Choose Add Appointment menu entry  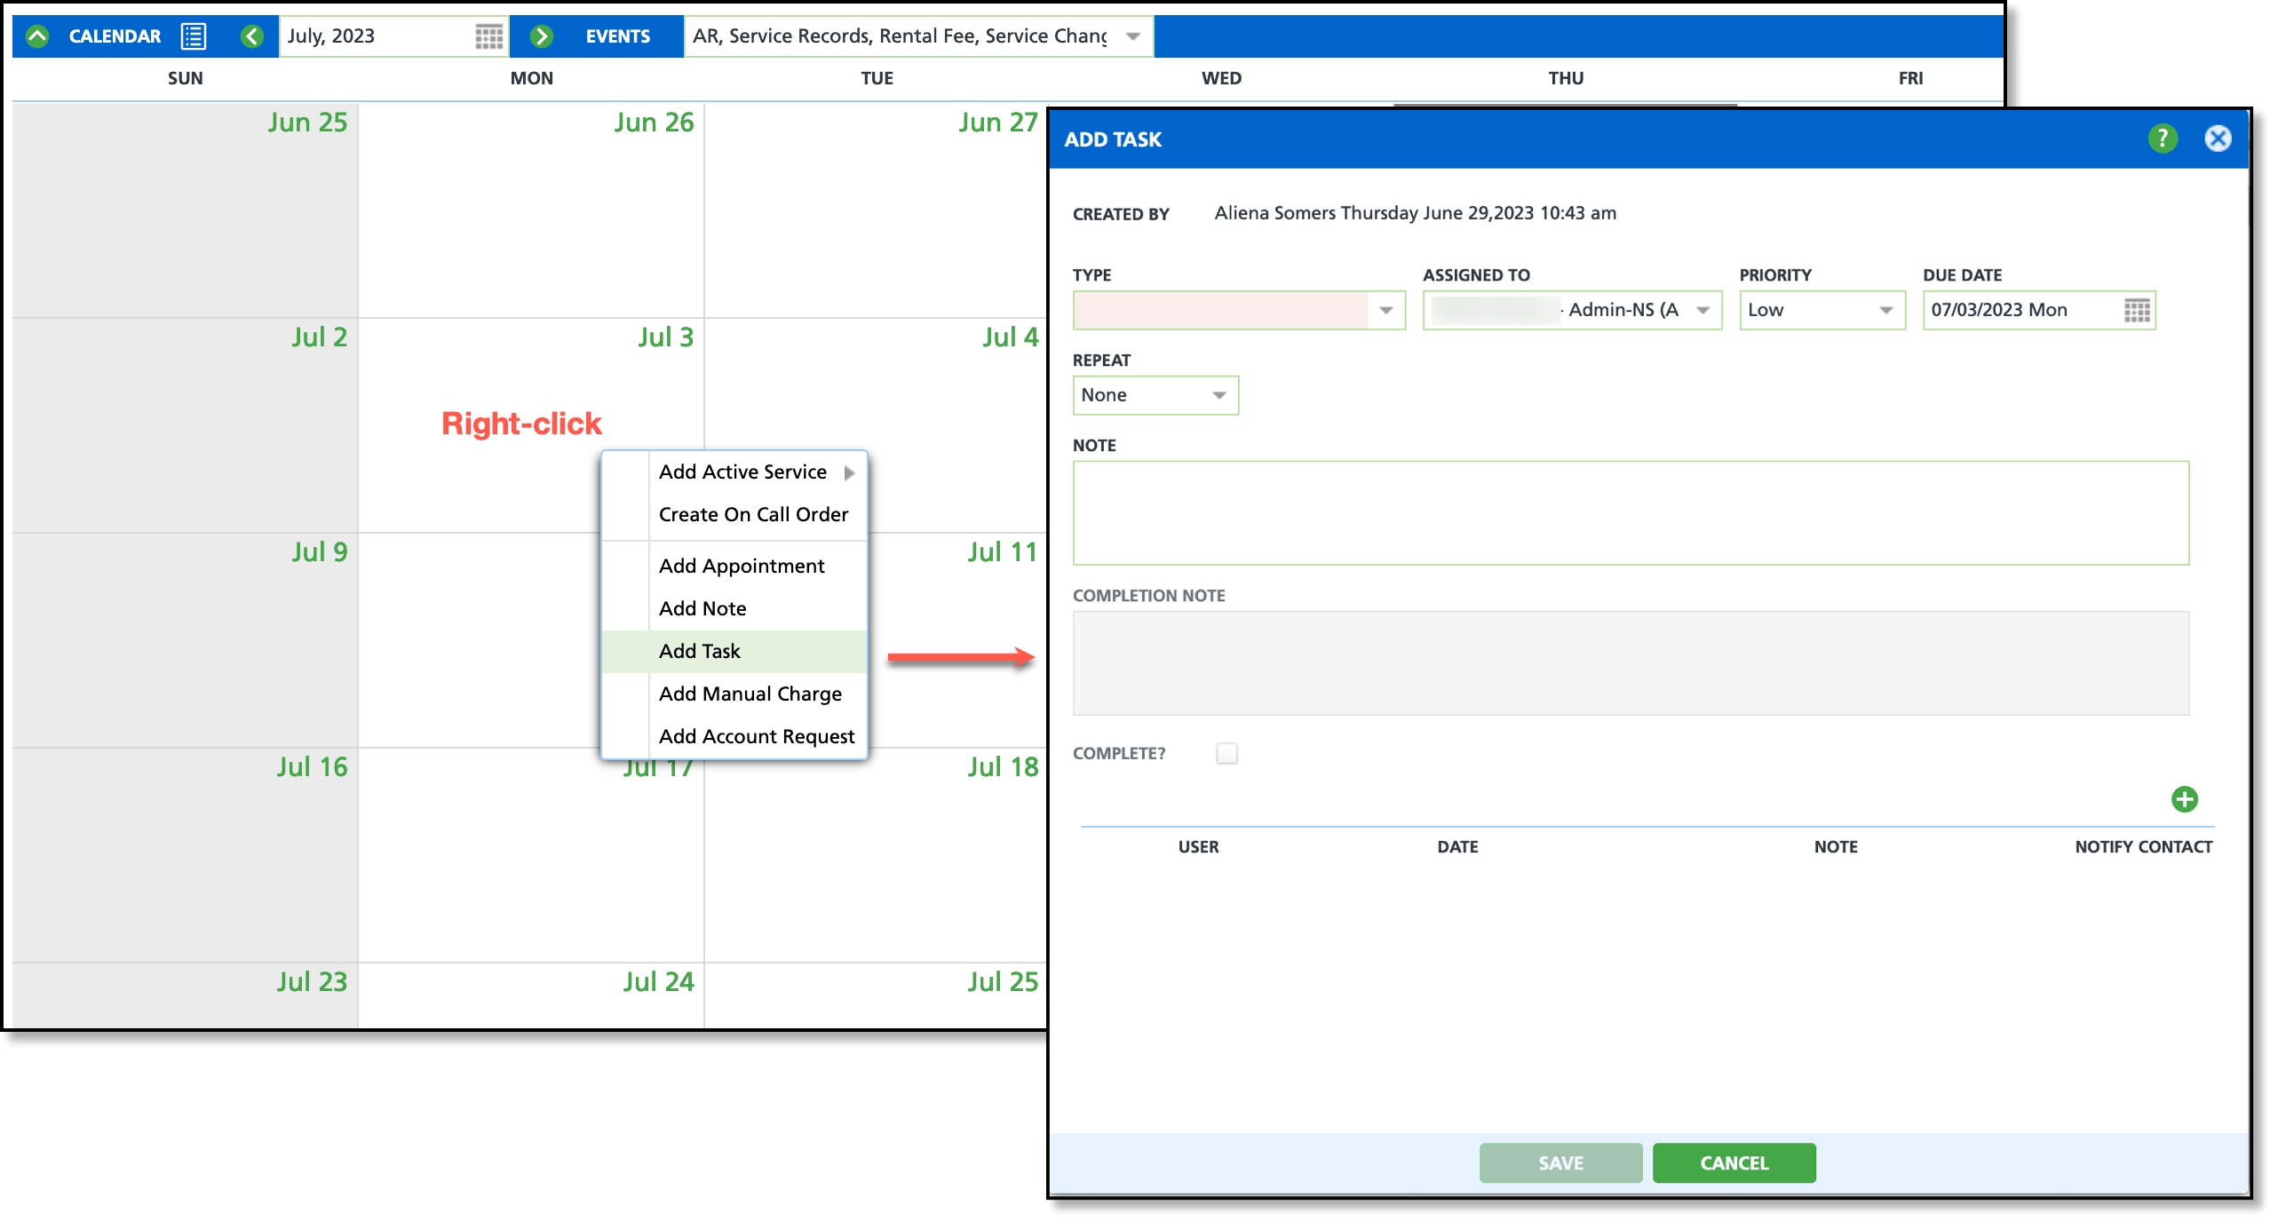pyautogui.click(x=742, y=566)
